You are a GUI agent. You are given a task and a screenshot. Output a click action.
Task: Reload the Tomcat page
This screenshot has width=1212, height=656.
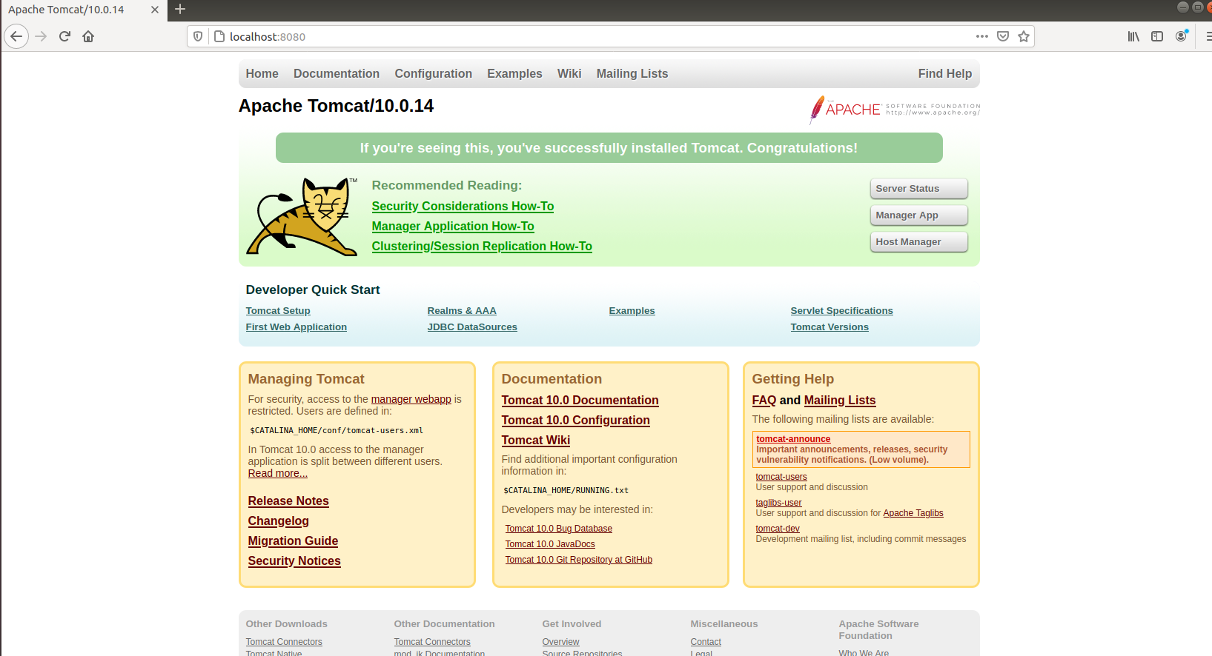pos(64,36)
